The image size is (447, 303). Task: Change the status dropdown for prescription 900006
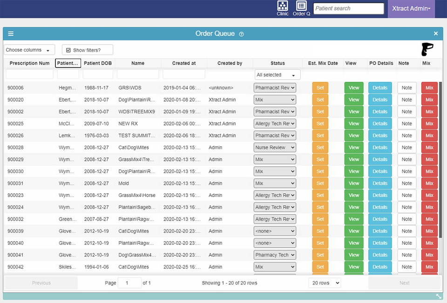(x=275, y=87)
